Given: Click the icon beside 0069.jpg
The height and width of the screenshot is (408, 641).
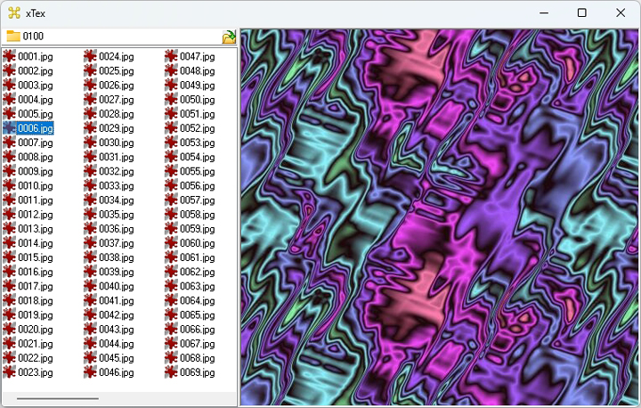Looking at the screenshot, I should tap(172, 372).
